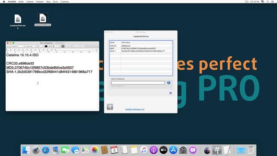Open the Вид menu
Viewport: 277px width, 156px height.
48,2
